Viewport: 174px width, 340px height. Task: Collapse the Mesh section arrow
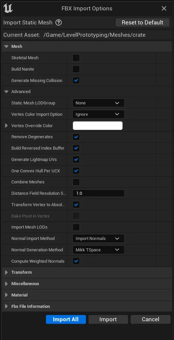tap(6, 47)
